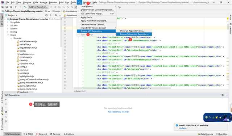Open bootstrap.min.js in project tree

(25, 54)
